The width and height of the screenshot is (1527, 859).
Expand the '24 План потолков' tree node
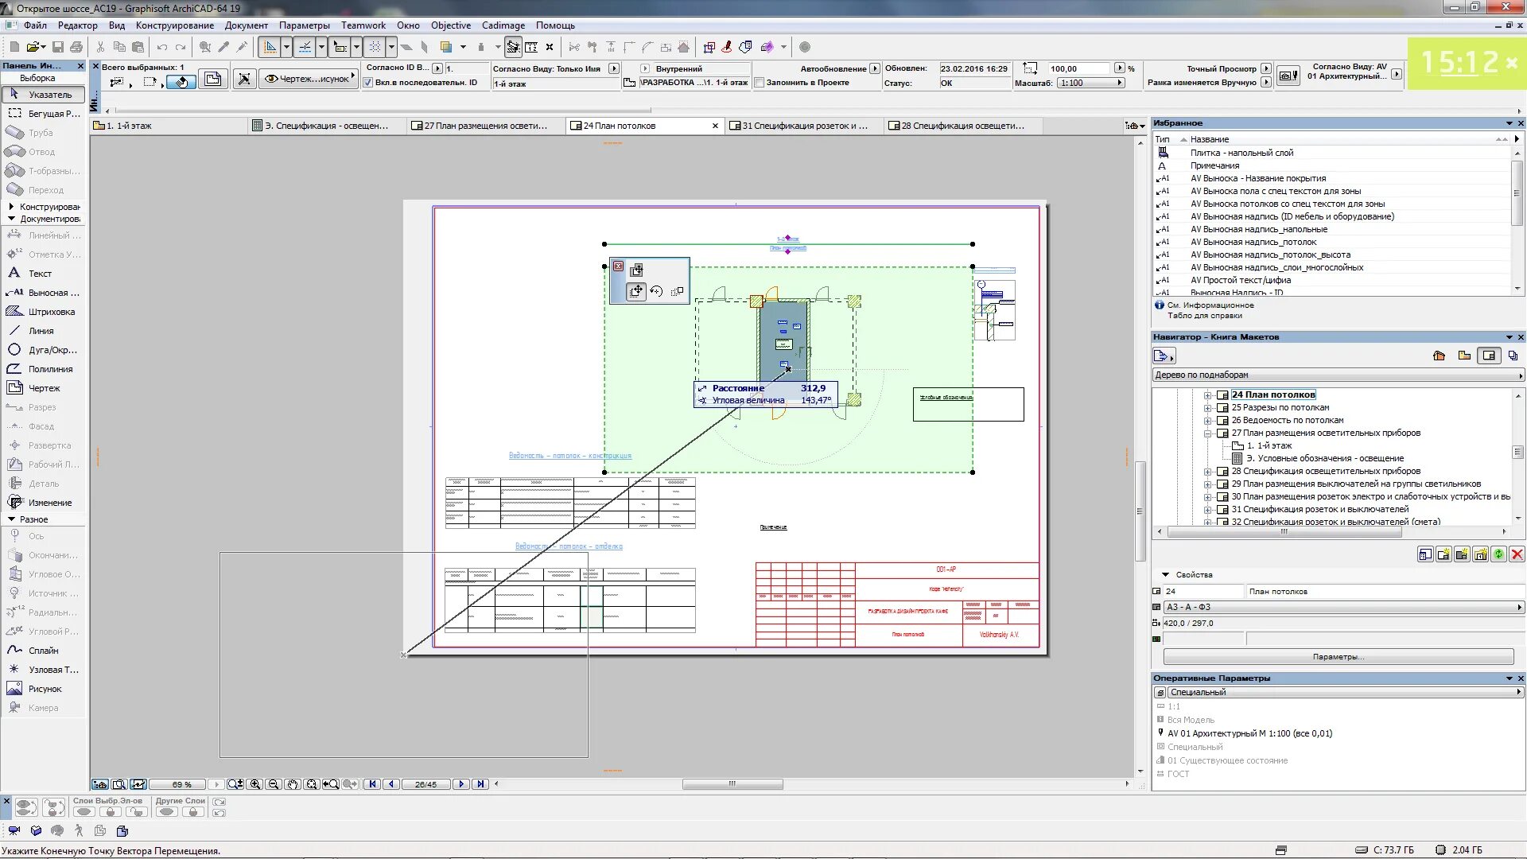click(x=1207, y=394)
